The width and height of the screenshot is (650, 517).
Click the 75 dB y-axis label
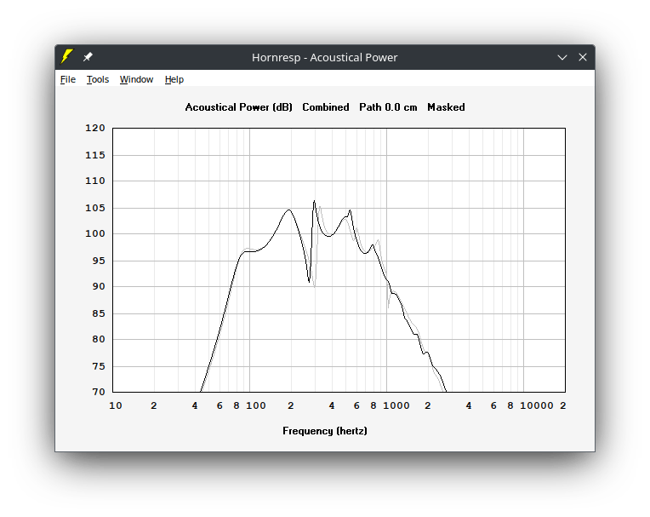pos(99,366)
